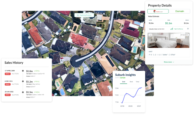Click the low estimate $1.0m value
This screenshot has width=194, height=115.
151,23
